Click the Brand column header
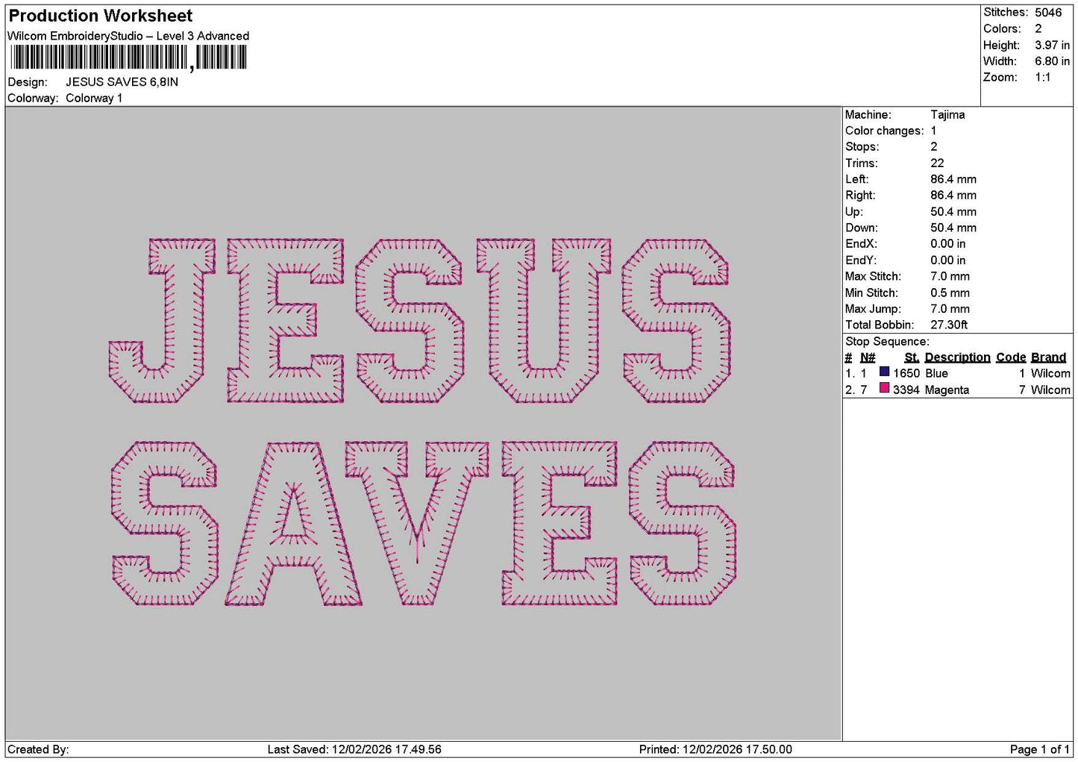This screenshot has width=1078, height=762. point(1048,357)
